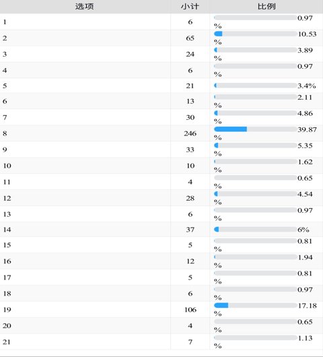Screen dimensions: 323x357
Task: Select the subtotal value 65
Action: tap(190, 38)
